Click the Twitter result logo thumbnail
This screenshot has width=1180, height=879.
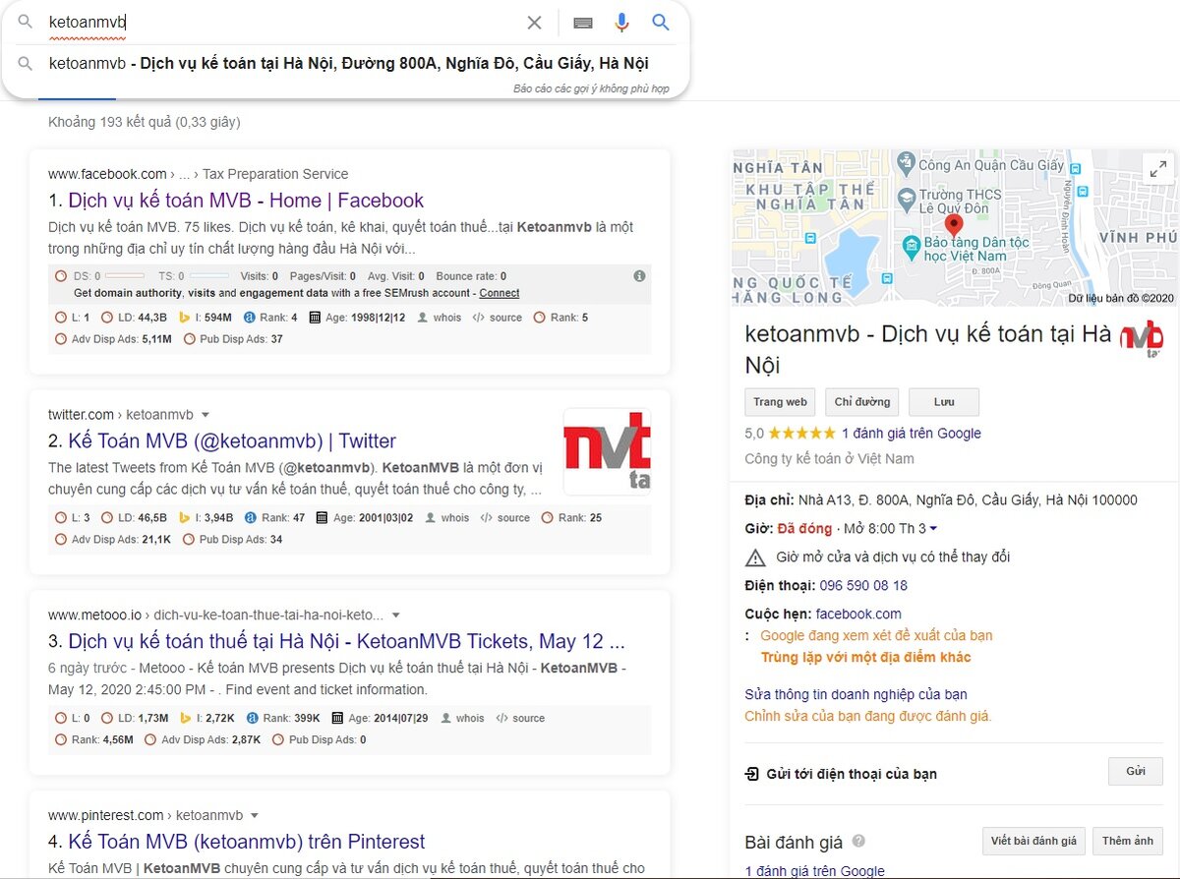(607, 452)
